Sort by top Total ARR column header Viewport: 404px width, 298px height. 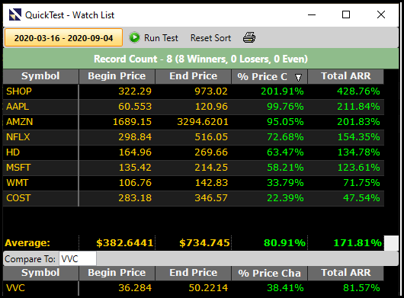tap(346, 76)
